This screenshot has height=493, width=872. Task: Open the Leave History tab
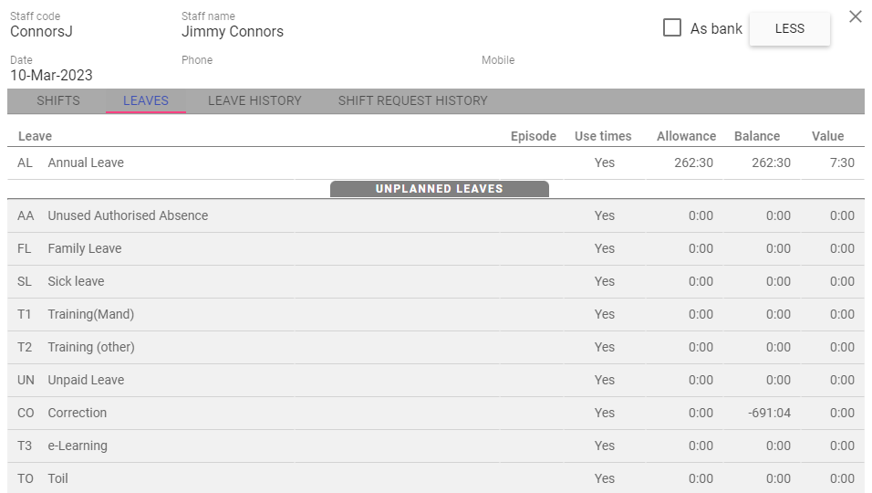[x=254, y=100]
